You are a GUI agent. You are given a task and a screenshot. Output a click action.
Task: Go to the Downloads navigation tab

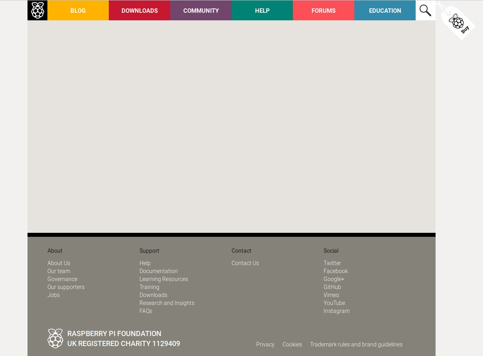(x=139, y=11)
